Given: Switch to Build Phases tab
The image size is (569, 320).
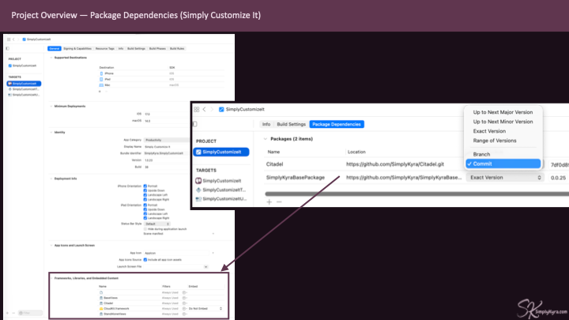Looking at the screenshot, I should pyautogui.click(x=157, y=49).
